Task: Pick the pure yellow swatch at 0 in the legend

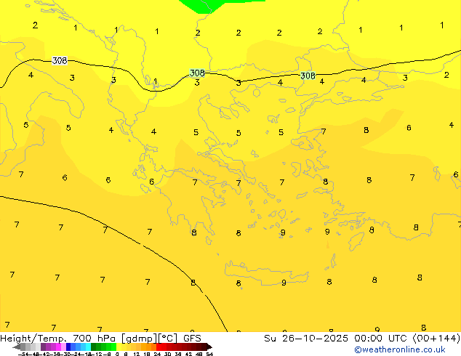Action: pos(119,347)
